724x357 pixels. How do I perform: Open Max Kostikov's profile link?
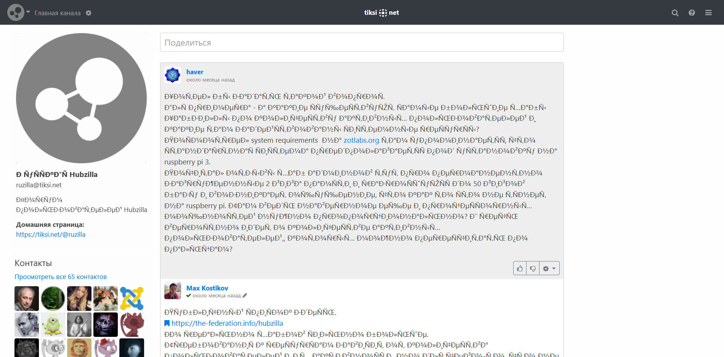coord(207,288)
